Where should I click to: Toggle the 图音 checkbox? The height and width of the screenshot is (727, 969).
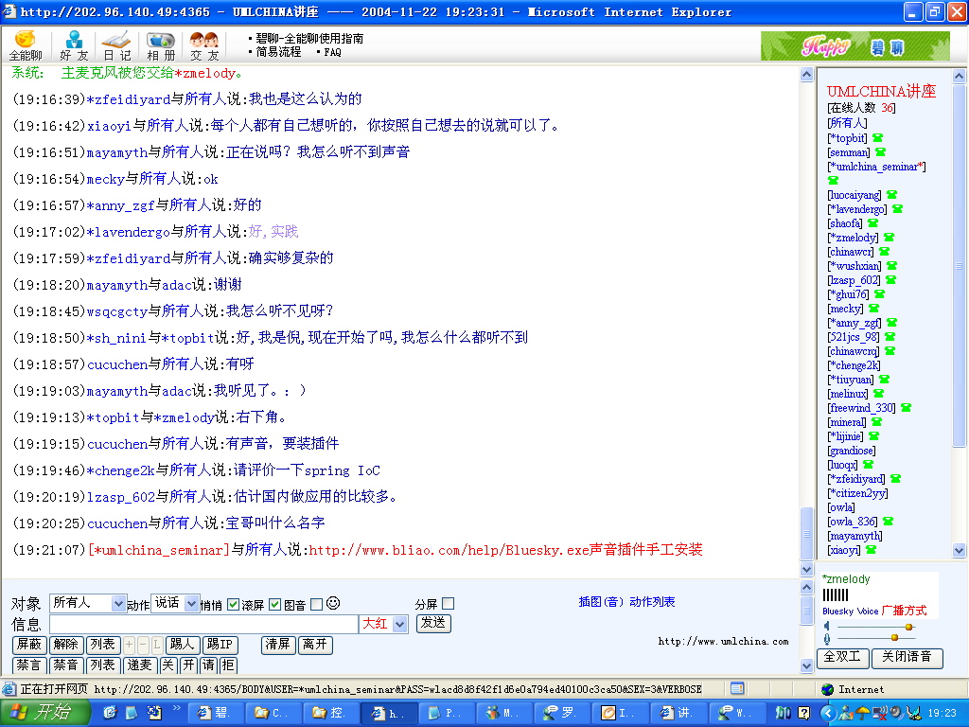[x=316, y=605]
